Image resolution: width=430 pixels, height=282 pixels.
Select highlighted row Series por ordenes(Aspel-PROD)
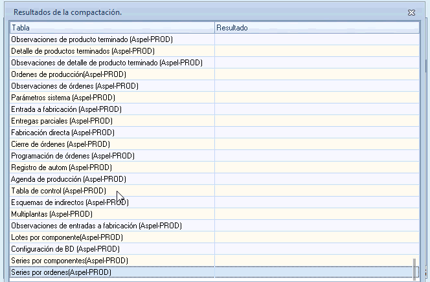[214, 272]
